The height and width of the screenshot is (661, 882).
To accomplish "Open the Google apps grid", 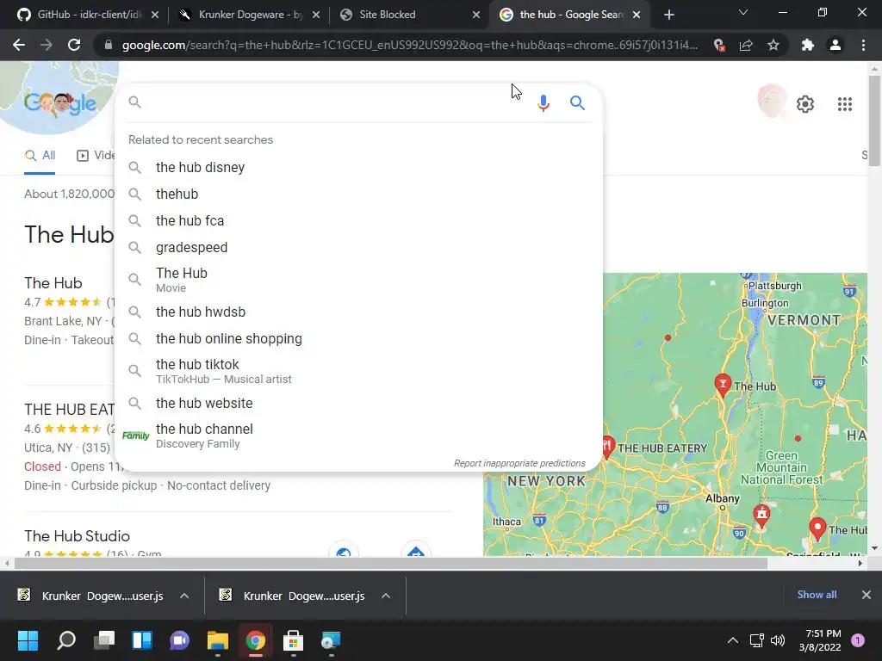I will click(844, 104).
